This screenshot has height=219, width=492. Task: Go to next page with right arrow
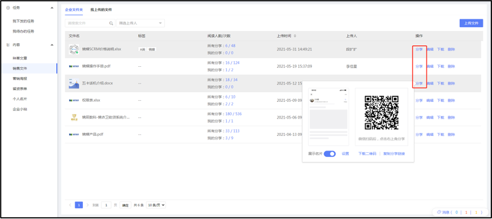click(87, 205)
